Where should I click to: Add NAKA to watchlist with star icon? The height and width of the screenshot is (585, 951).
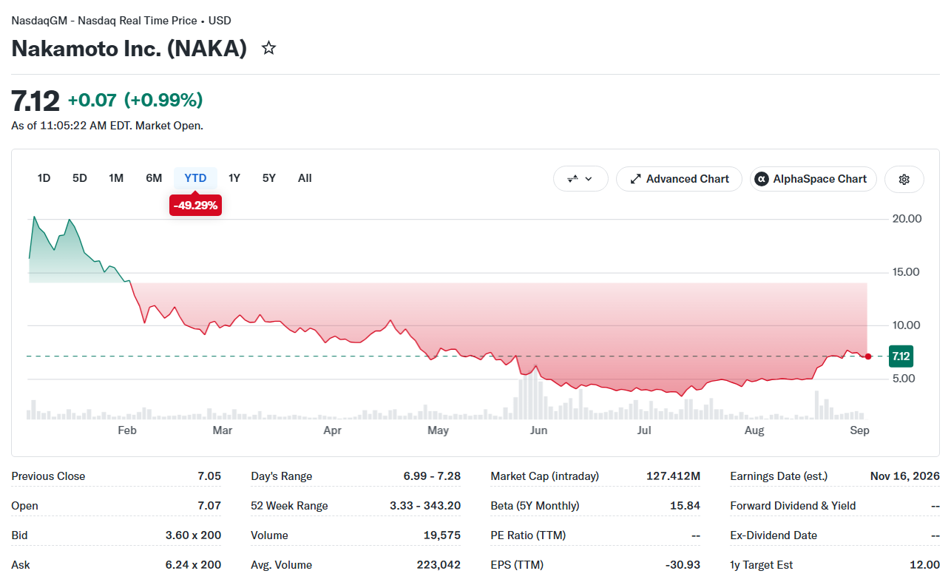click(x=269, y=49)
